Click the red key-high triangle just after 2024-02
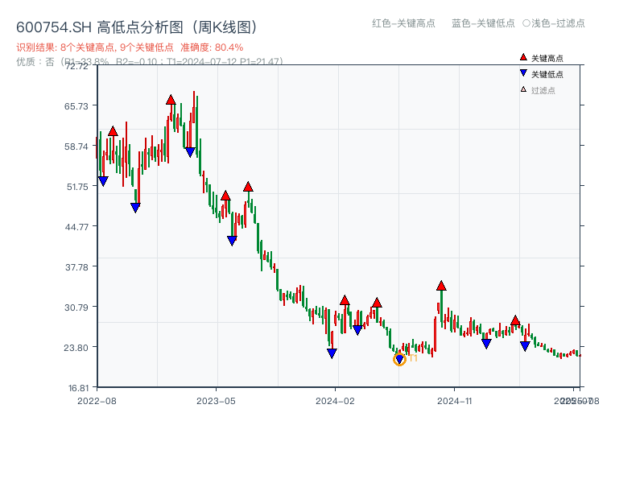This screenshot has width=644, height=483. click(x=345, y=300)
